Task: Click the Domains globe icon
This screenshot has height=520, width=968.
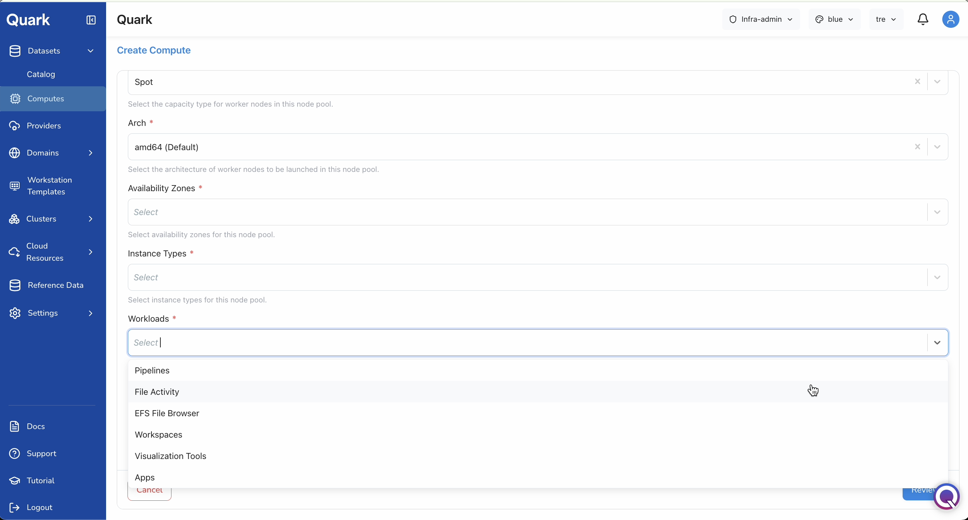Action: pyautogui.click(x=14, y=153)
